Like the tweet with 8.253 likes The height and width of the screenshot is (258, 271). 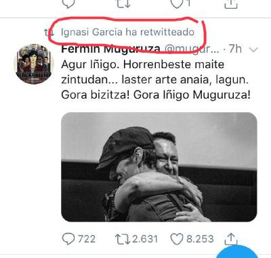tap(177, 239)
